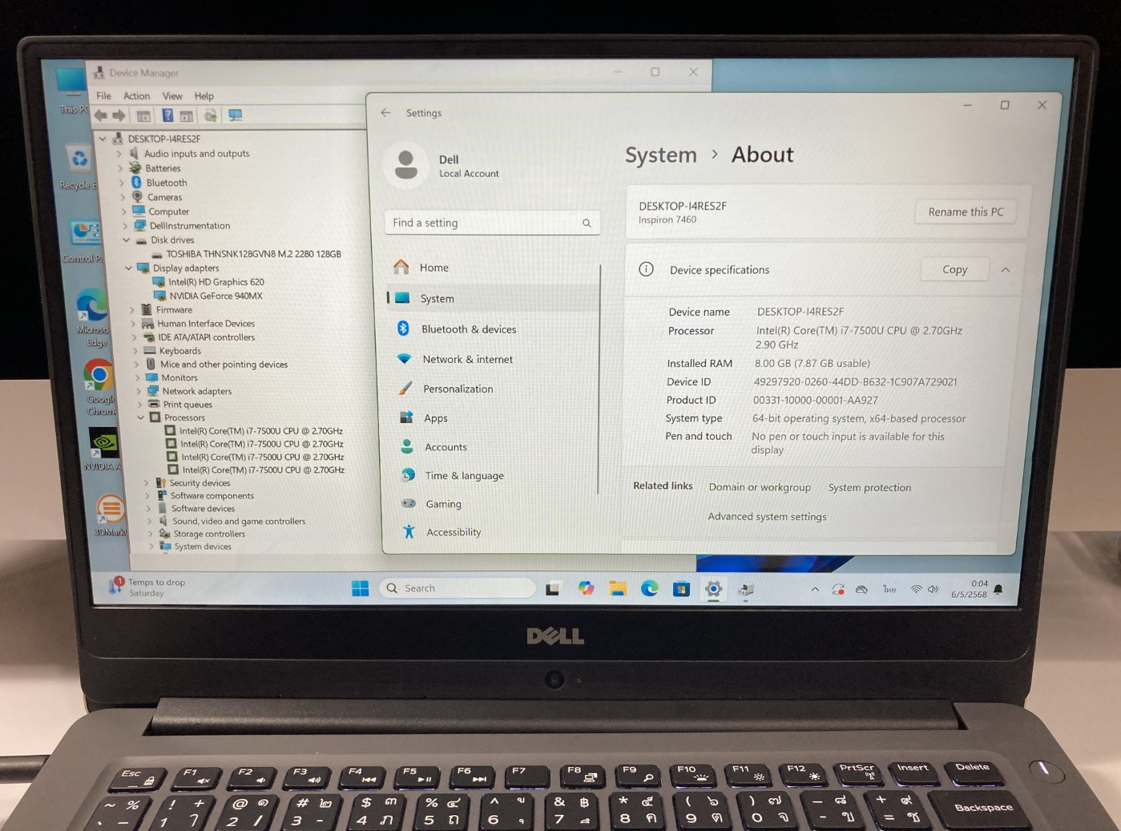
Task: Show hidden icons tray chevron
Action: point(815,590)
